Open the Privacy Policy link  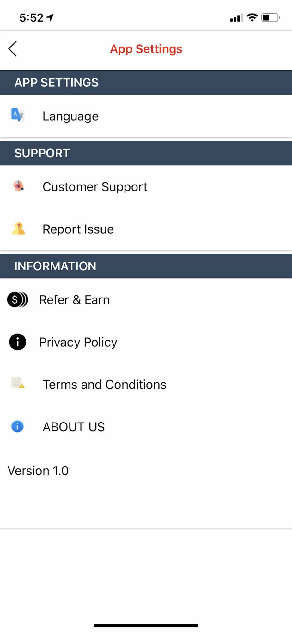pyautogui.click(x=78, y=342)
